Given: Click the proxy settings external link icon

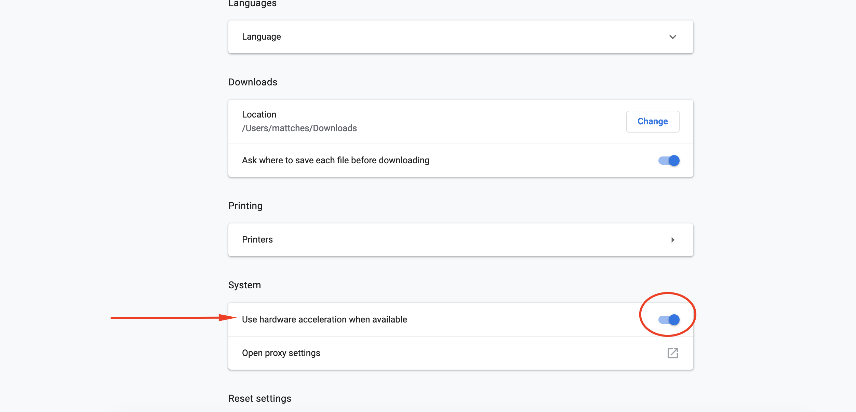Looking at the screenshot, I should tap(672, 353).
